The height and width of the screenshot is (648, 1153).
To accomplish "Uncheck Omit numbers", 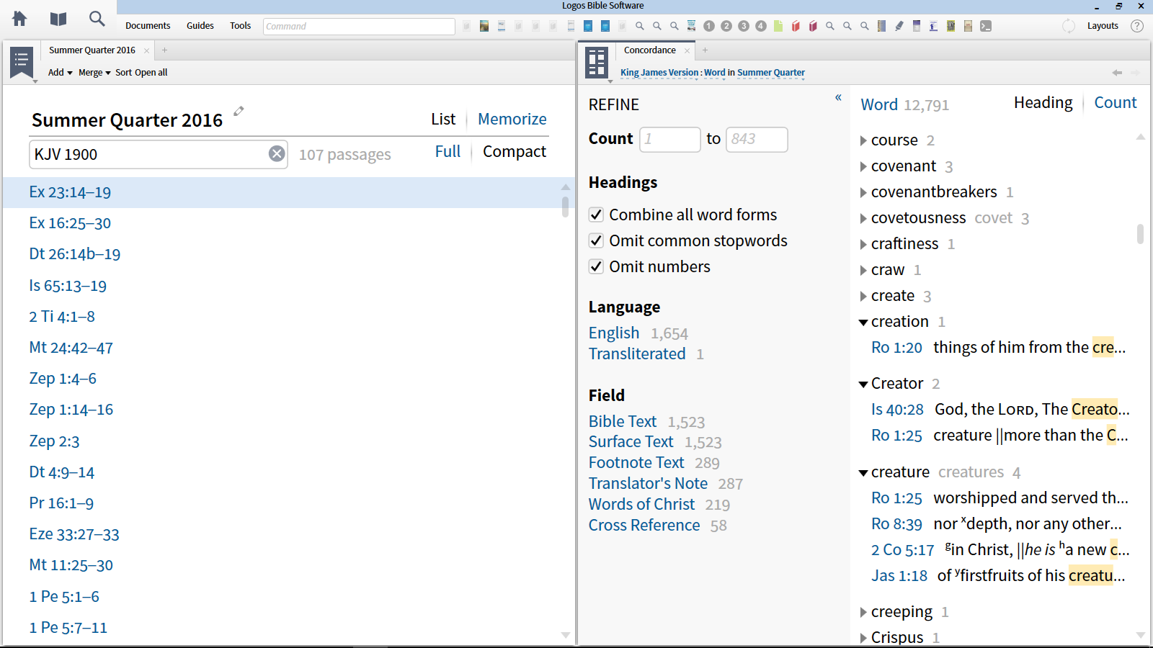I will coord(596,266).
